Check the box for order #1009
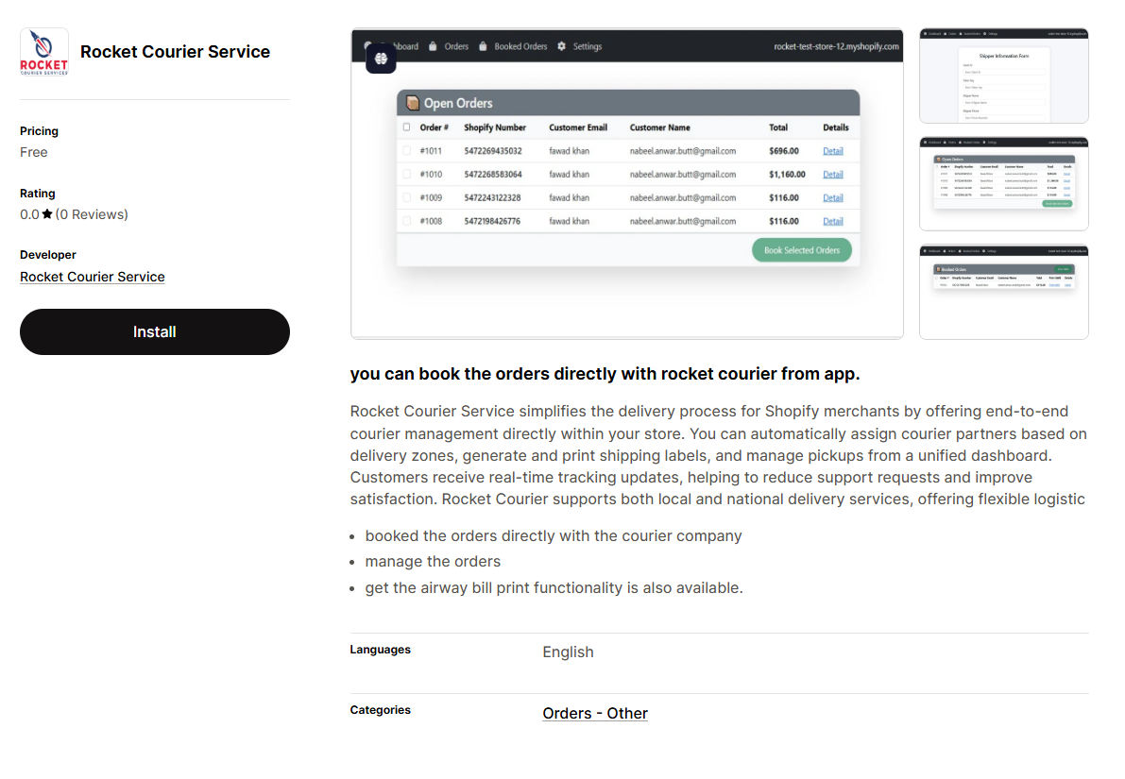The height and width of the screenshot is (779, 1125). tap(407, 198)
